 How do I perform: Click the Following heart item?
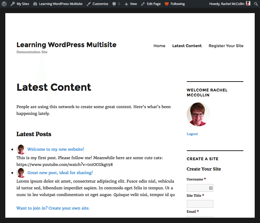point(175,4)
